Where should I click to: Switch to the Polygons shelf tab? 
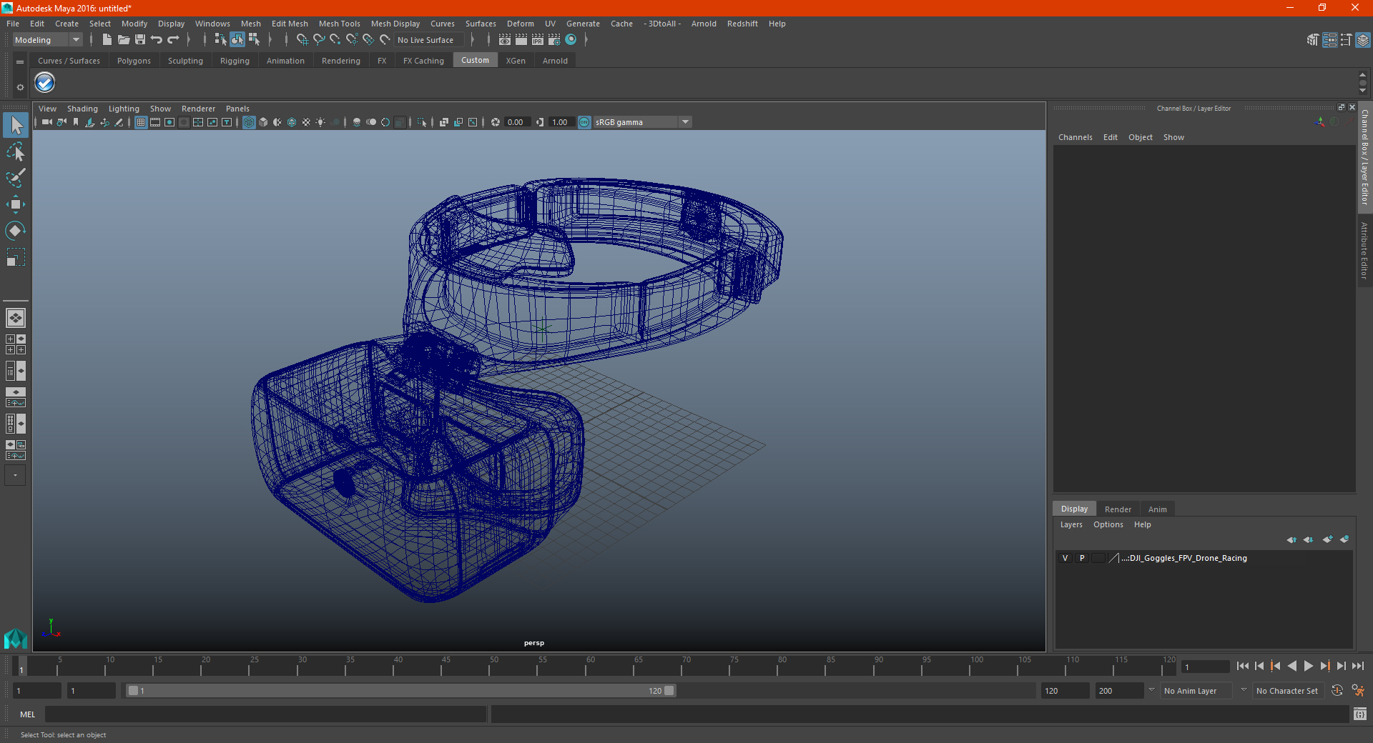[x=134, y=61]
